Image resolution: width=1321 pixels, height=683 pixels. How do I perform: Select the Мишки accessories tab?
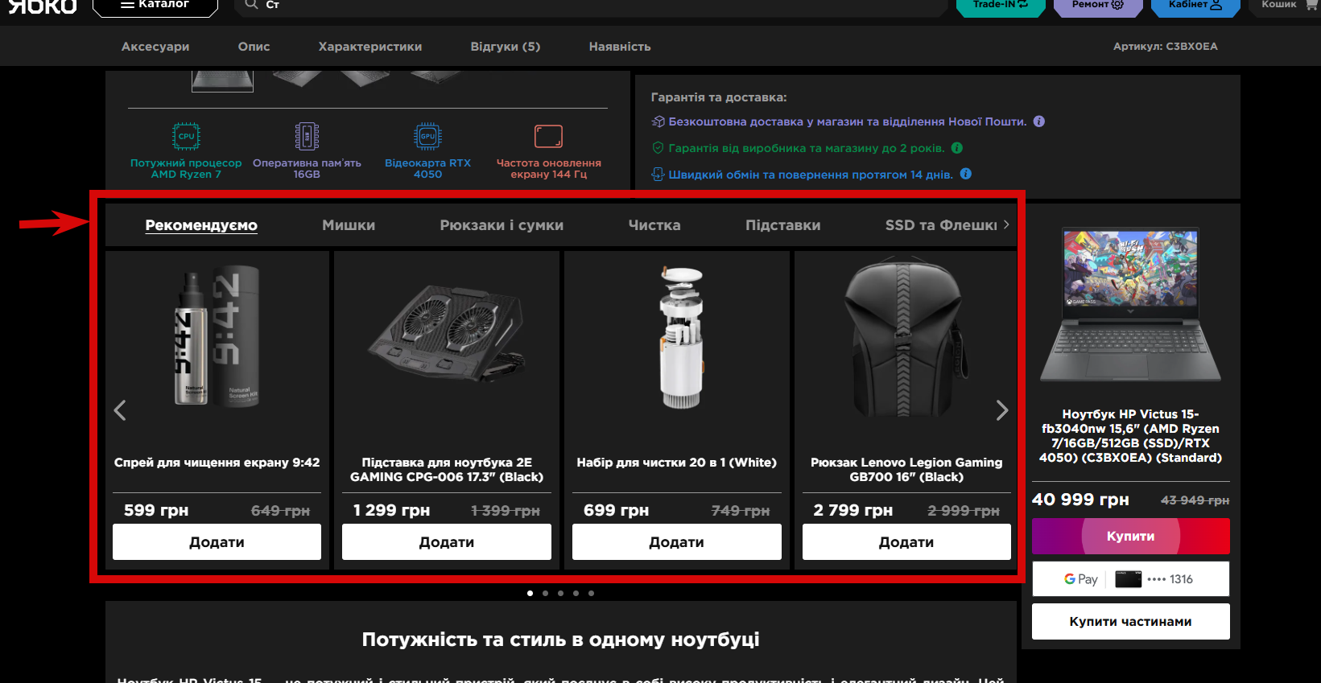(349, 225)
